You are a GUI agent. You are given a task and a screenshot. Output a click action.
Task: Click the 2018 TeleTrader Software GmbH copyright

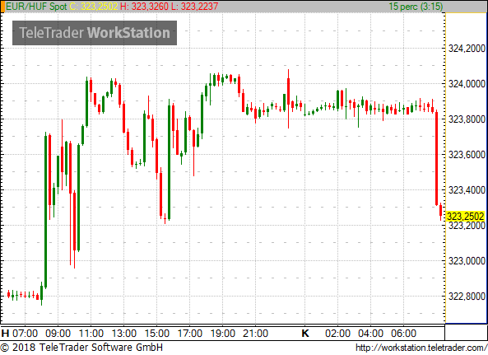coord(81,348)
